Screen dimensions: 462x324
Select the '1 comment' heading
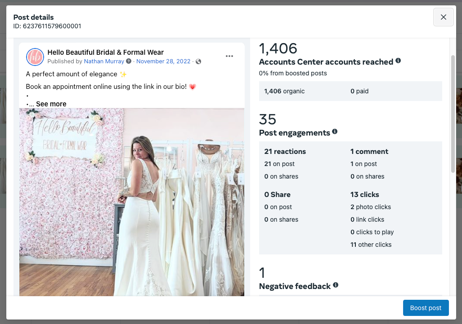(x=369, y=151)
